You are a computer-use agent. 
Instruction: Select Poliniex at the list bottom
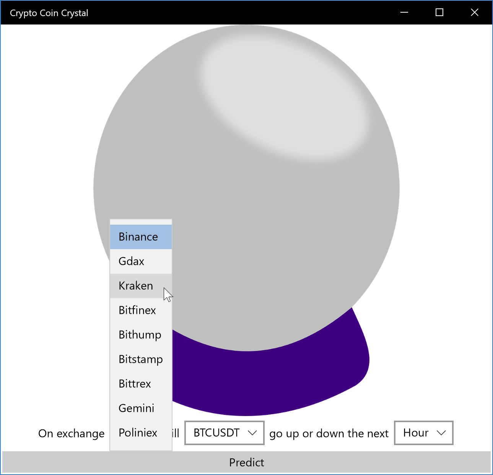click(x=141, y=433)
